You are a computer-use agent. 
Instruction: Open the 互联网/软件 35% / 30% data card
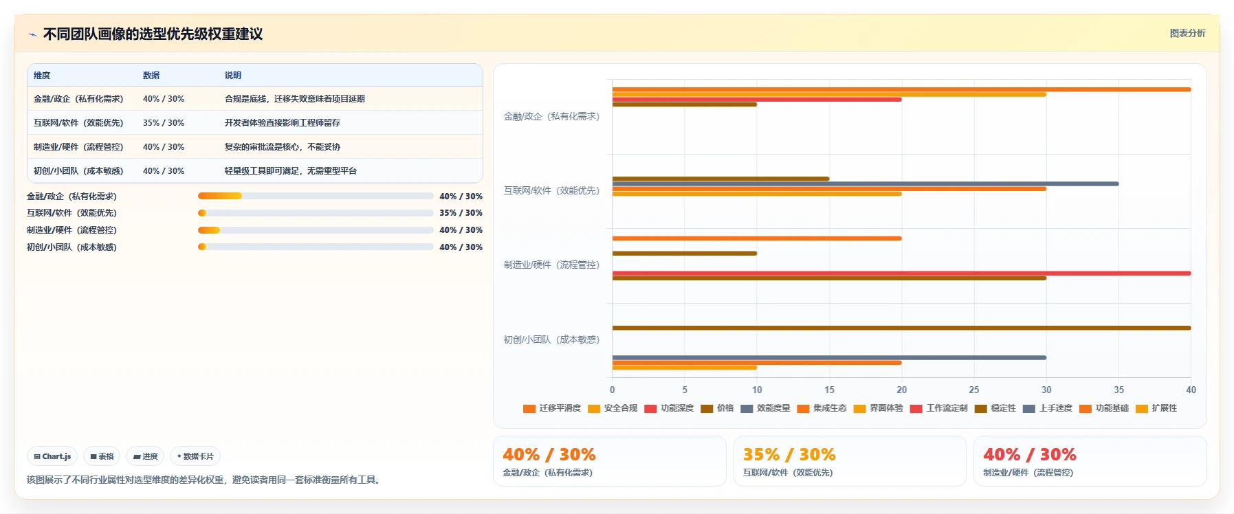point(850,461)
